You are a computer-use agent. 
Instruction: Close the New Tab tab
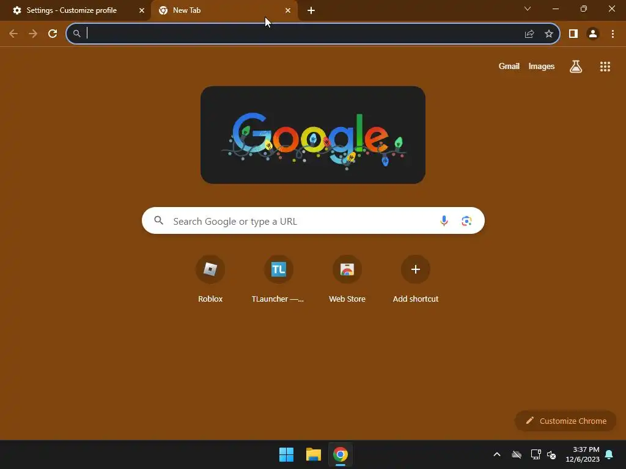coord(288,10)
